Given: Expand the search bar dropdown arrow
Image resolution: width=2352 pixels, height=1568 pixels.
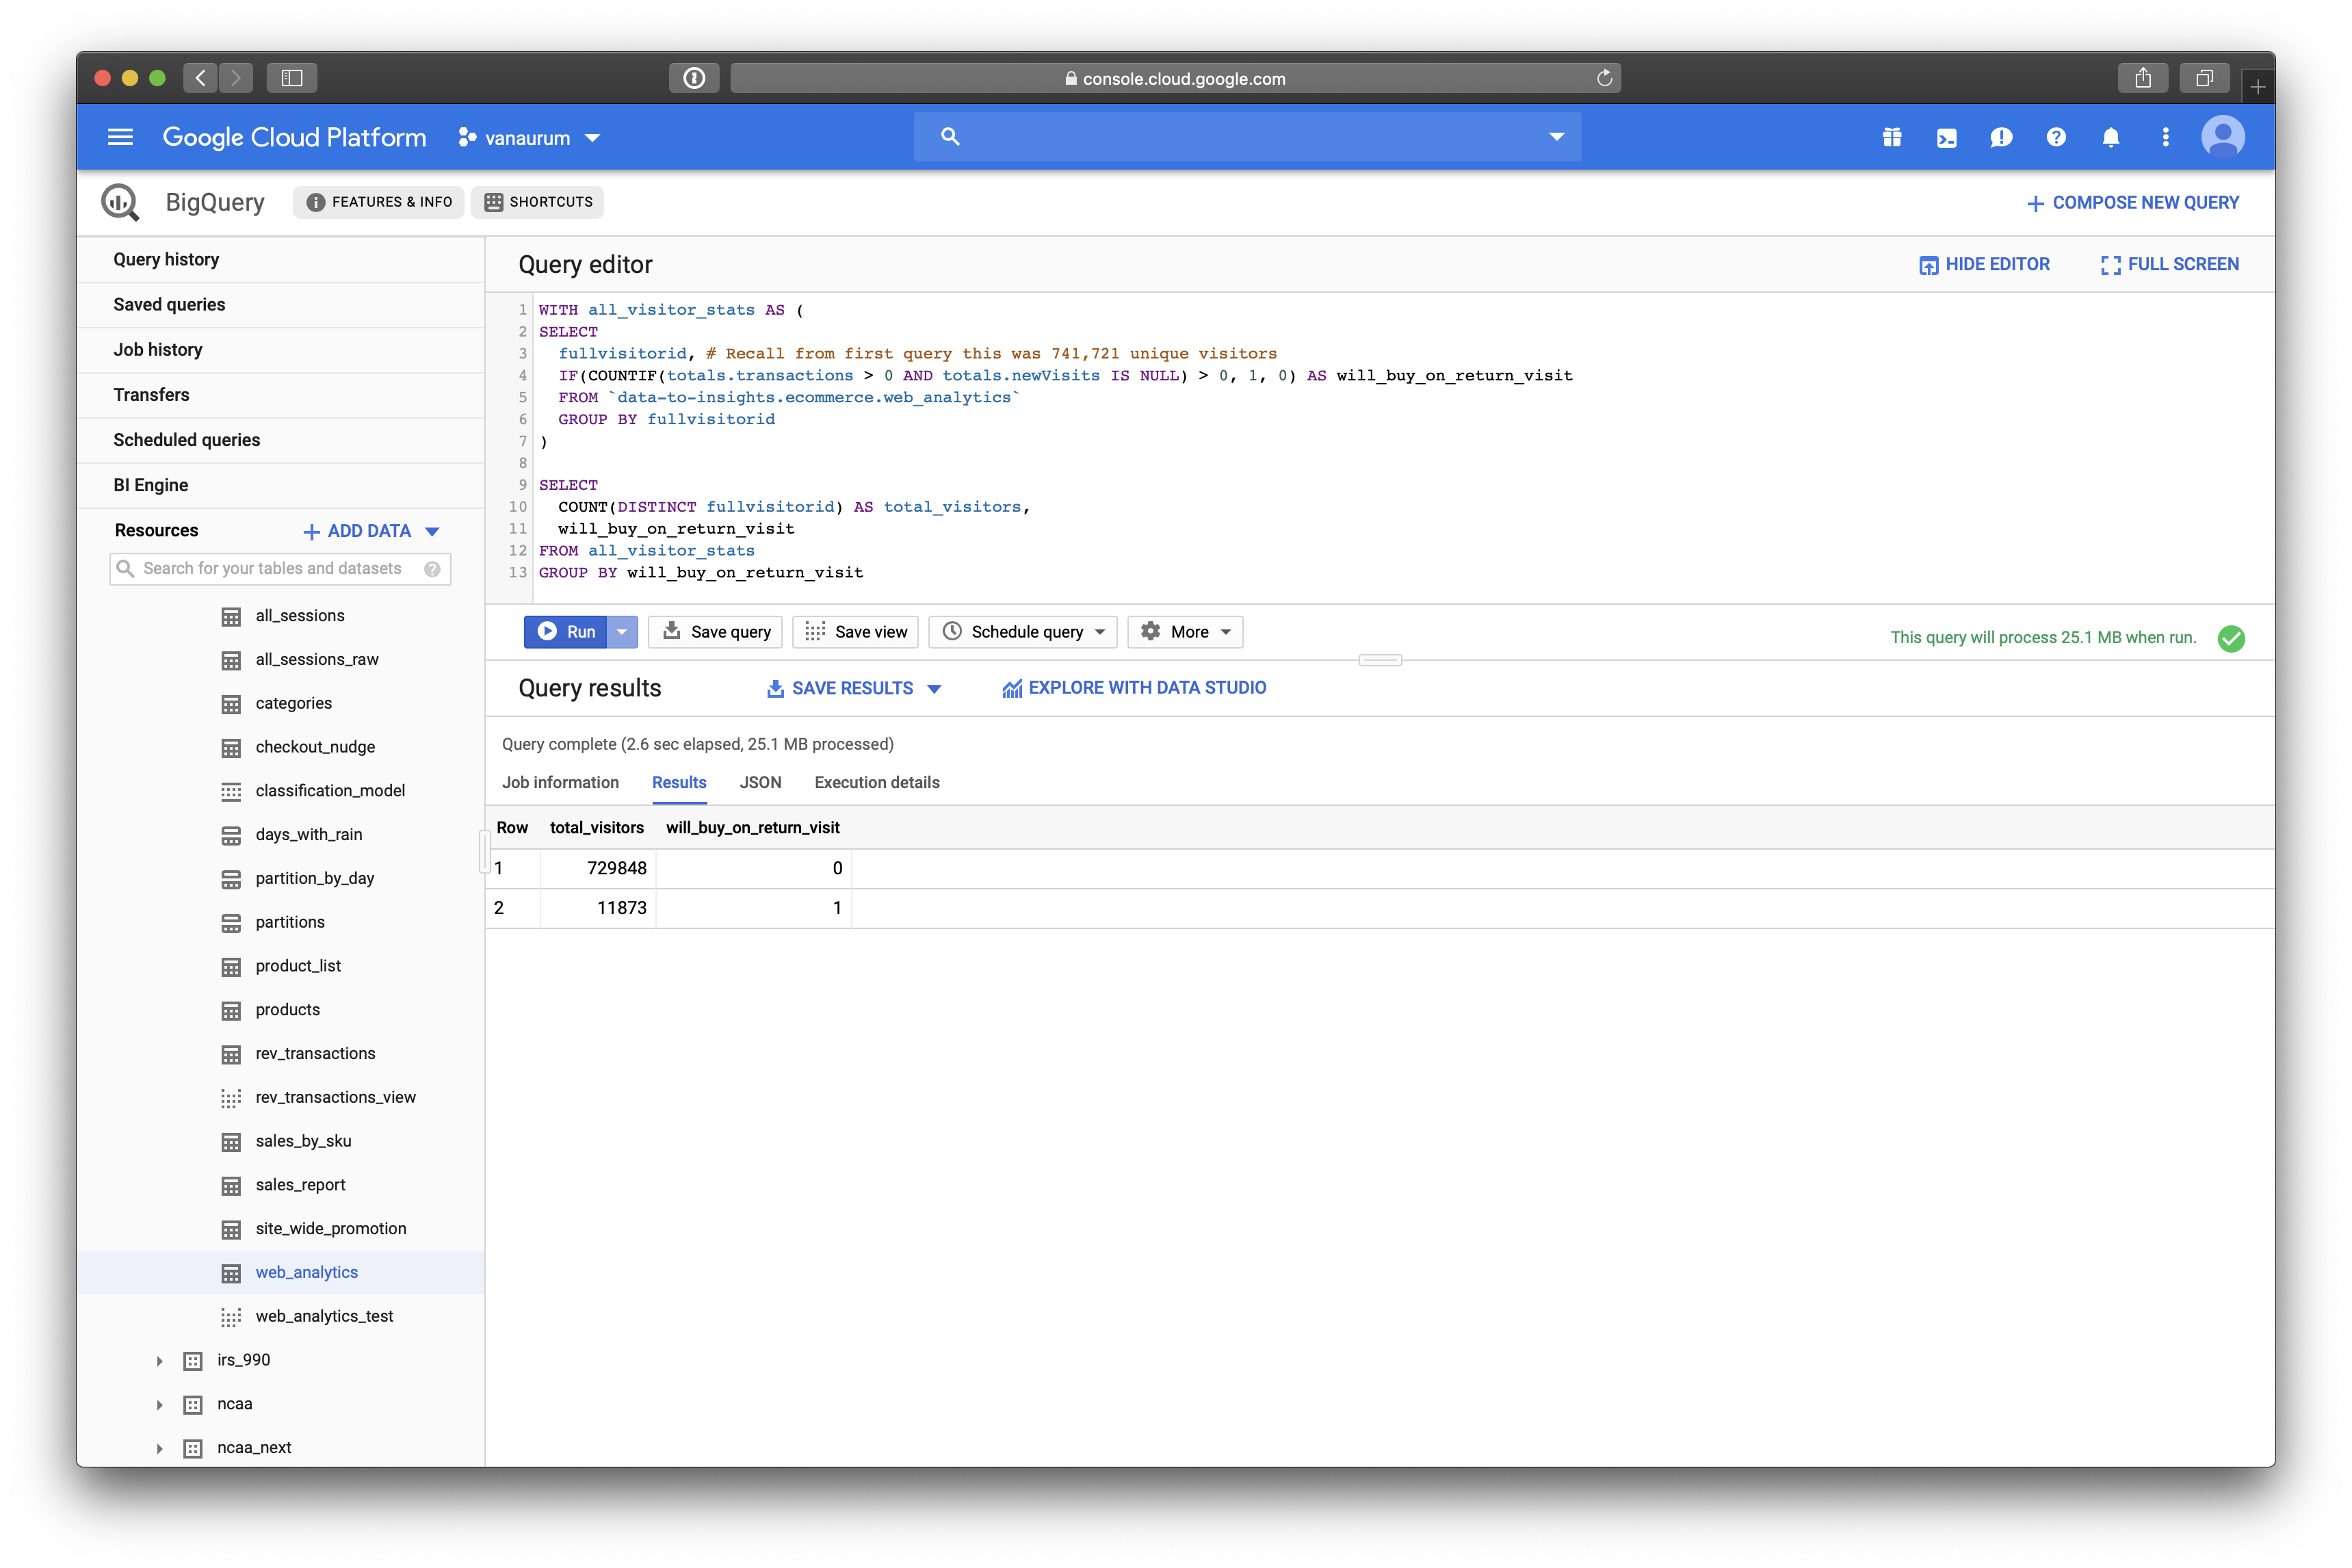Looking at the screenshot, I should click(x=1556, y=136).
